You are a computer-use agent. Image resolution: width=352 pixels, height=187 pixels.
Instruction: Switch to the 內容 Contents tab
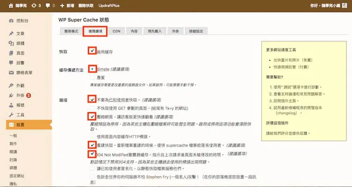coord(134,31)
